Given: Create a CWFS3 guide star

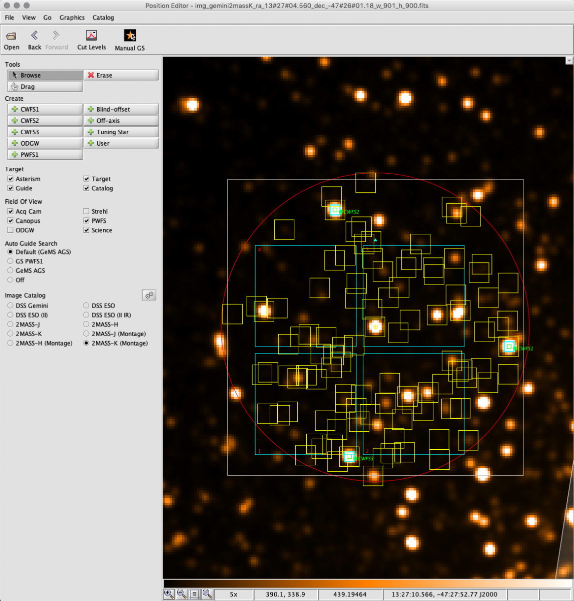Looking at the screenshot, I should pyautogui.click(x=45, y=132).
